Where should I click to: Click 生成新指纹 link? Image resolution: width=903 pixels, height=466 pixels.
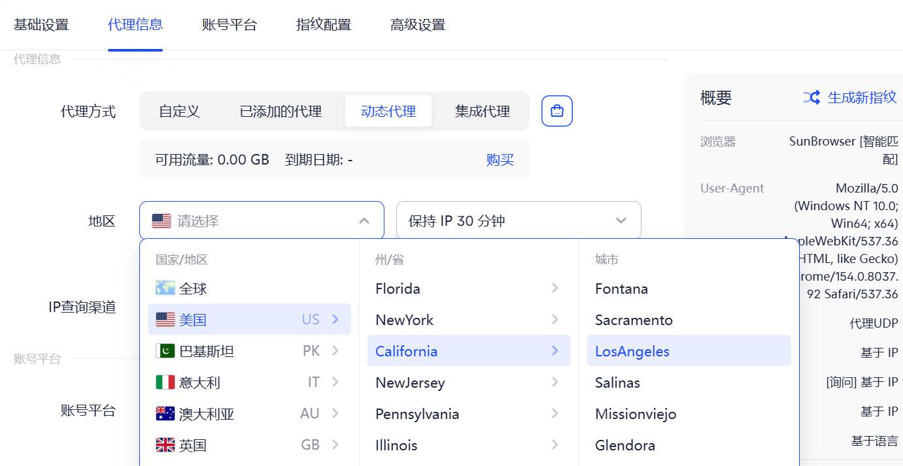tap(862, 98)
